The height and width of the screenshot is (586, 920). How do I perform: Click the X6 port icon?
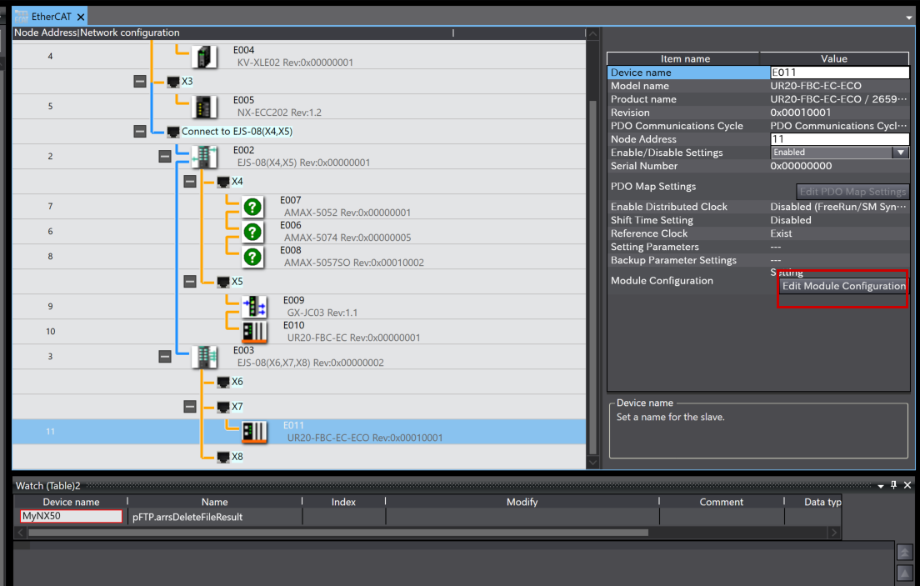[x=223, y=382]
